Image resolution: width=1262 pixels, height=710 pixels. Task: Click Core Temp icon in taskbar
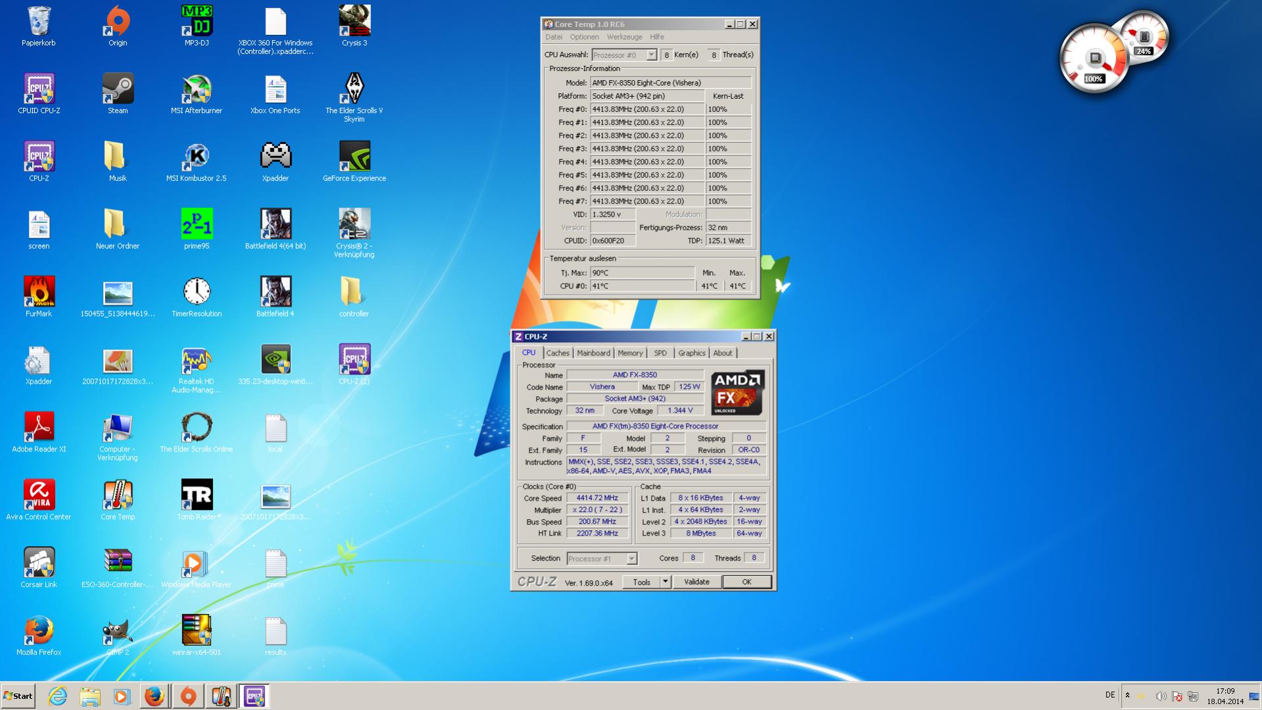click(x=221, y=696)
